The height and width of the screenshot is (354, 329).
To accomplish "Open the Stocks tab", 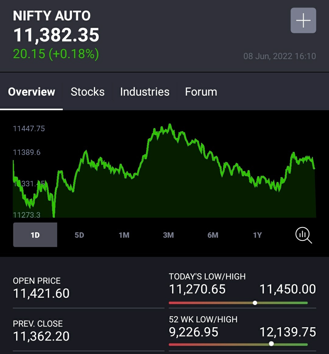I will tap(88, 92).
